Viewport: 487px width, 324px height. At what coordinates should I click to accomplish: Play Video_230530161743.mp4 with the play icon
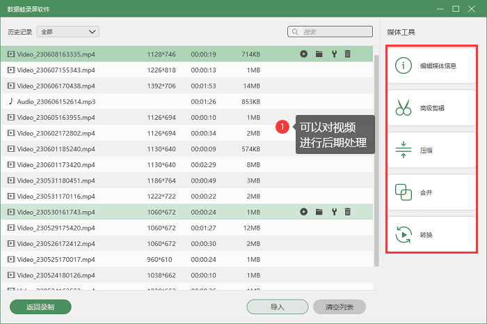[304, 212]
